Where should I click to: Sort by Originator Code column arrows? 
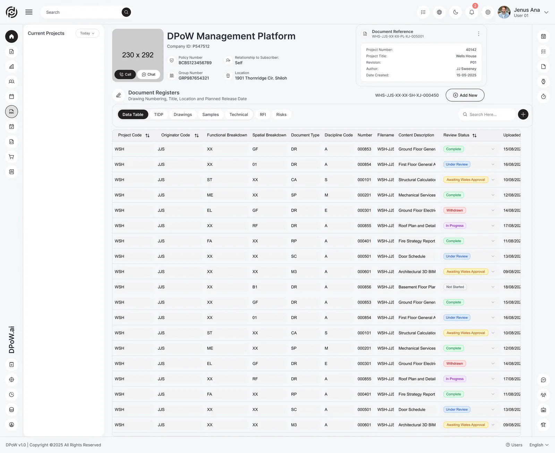[x=197, y=135]
